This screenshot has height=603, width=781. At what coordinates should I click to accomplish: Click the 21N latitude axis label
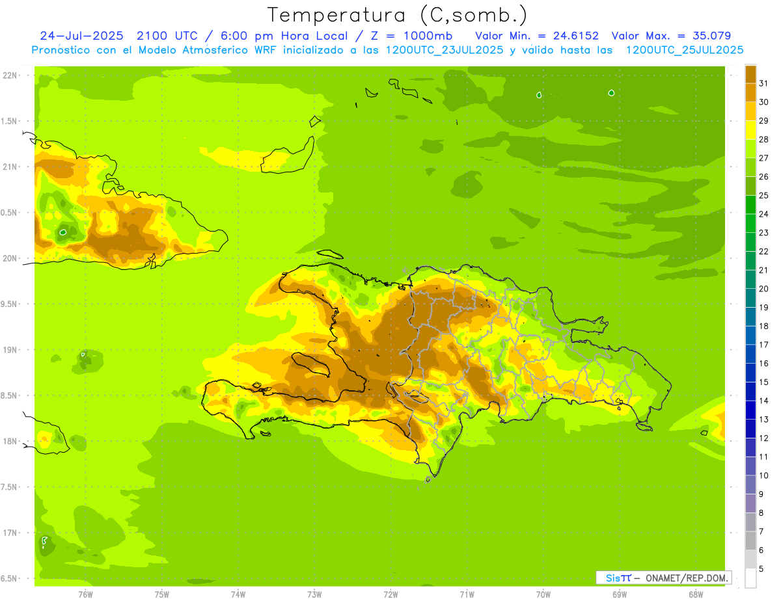[x=11, y=167]
